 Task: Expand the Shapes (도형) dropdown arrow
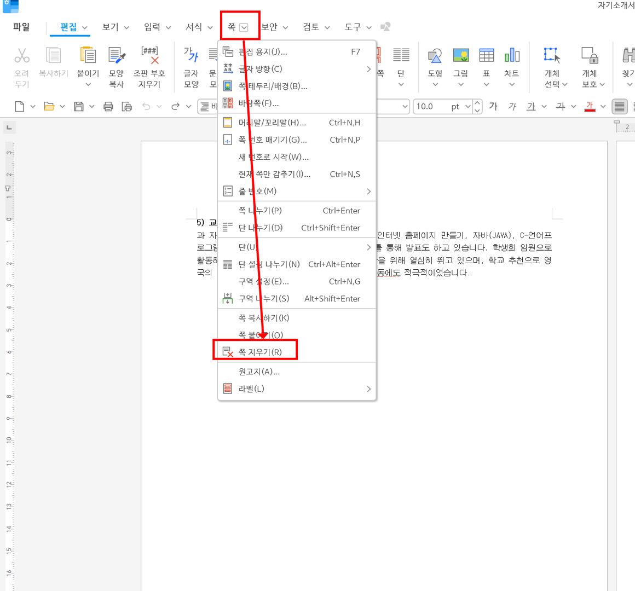pos(435,85)
